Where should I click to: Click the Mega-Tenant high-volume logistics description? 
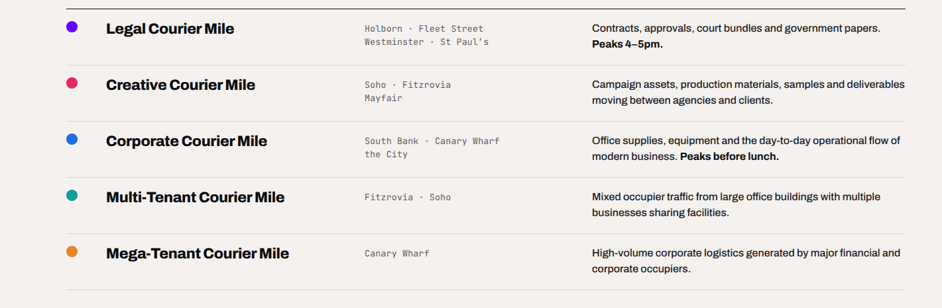[746, 261]
